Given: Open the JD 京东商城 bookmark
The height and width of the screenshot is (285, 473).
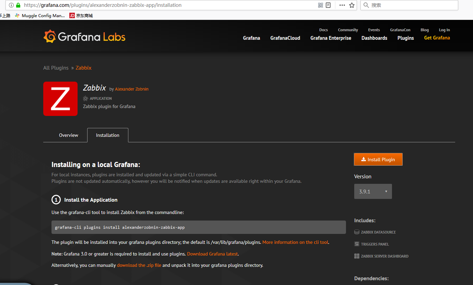Looking at the screenshot, I should 81,15.
